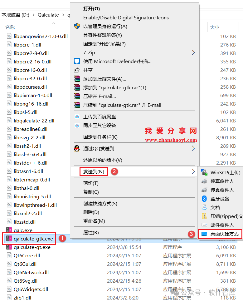Expand the 7-Zip submenu arrow
This screenshot has height=302, width=243.
coord(193,52)
